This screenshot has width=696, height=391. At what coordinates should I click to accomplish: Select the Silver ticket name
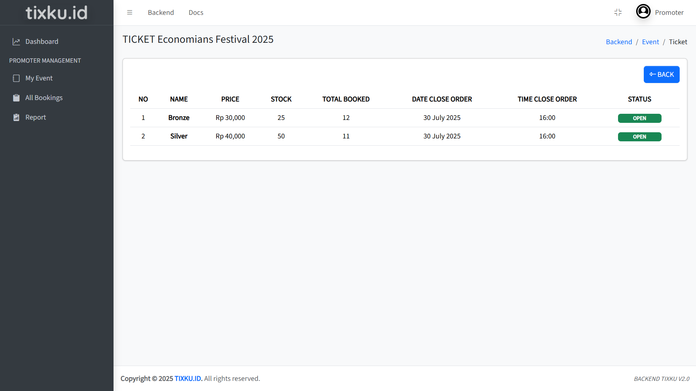179,136
